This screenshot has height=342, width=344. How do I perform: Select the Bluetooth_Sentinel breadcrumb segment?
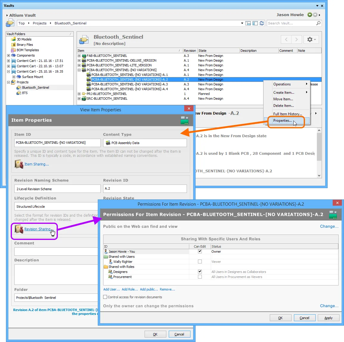(x=70, y=23)
